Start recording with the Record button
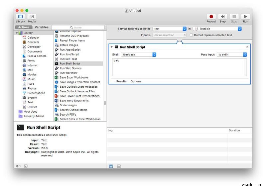 click(211, 17)
